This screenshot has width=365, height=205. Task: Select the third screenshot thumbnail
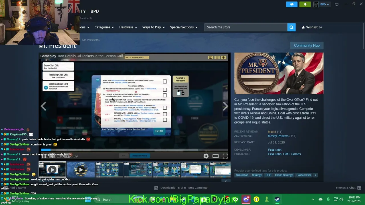click(109, 170)
